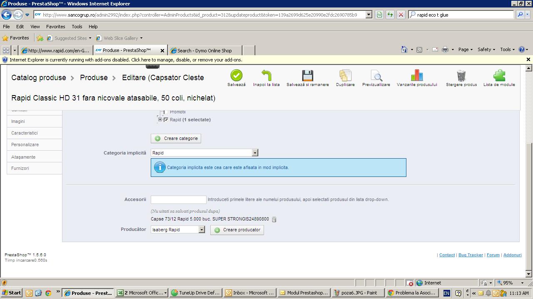Image resolution: width=533 pixels, height=299 pixels.
Task: Launch Chrome from quick launch bar
Action: (48, 293)
